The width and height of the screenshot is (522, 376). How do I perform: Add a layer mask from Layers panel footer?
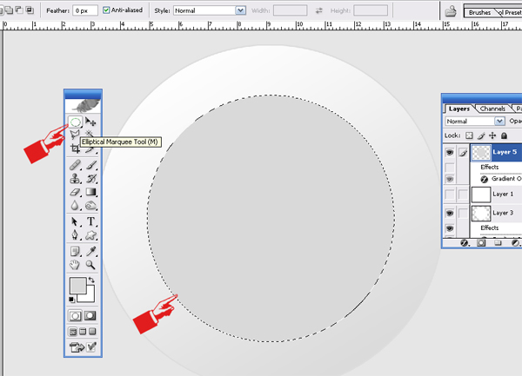point(481,243)
